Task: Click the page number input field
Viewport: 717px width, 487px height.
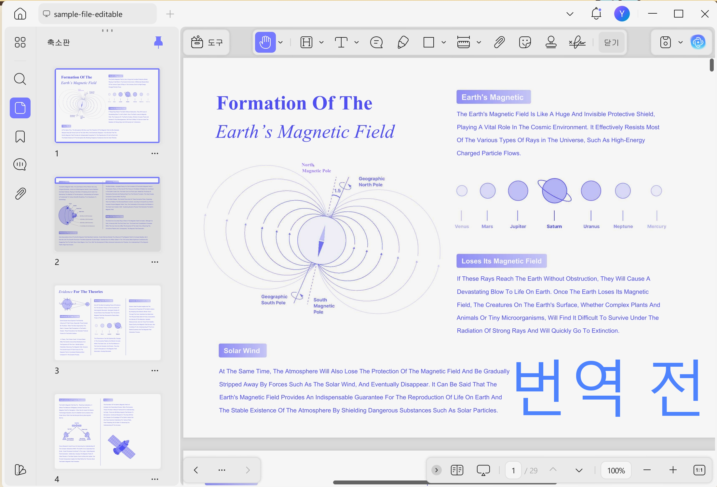Action: click(x=513, y=470)
